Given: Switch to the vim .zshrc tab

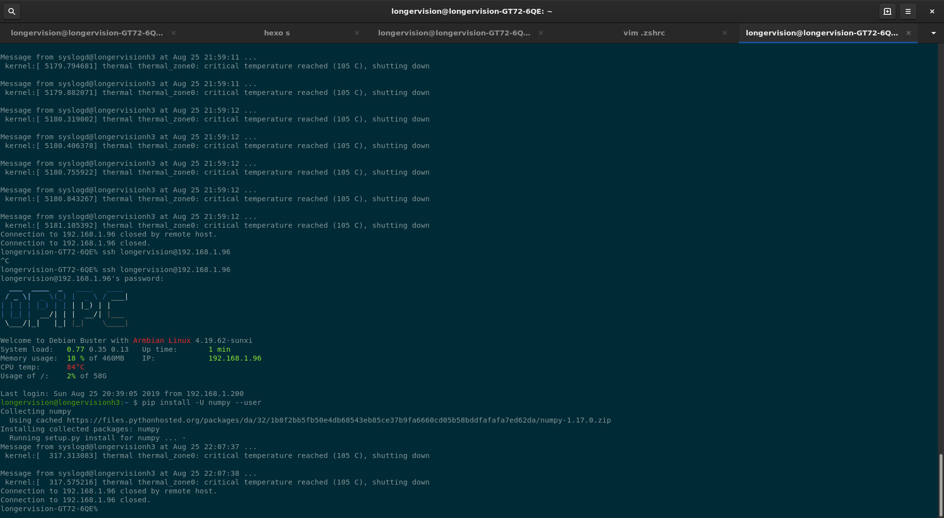Looking at the screenshot, I should pyautogui.click(x=644, y=33).
